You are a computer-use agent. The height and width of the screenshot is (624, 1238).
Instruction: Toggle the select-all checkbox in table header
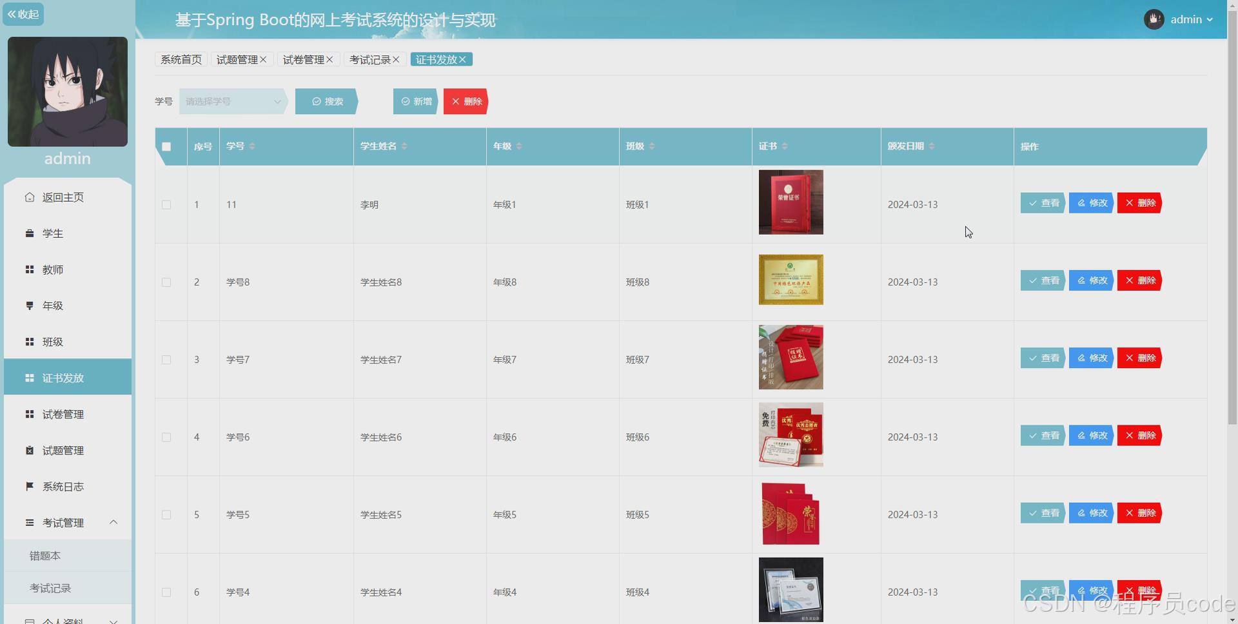point(166,146)
